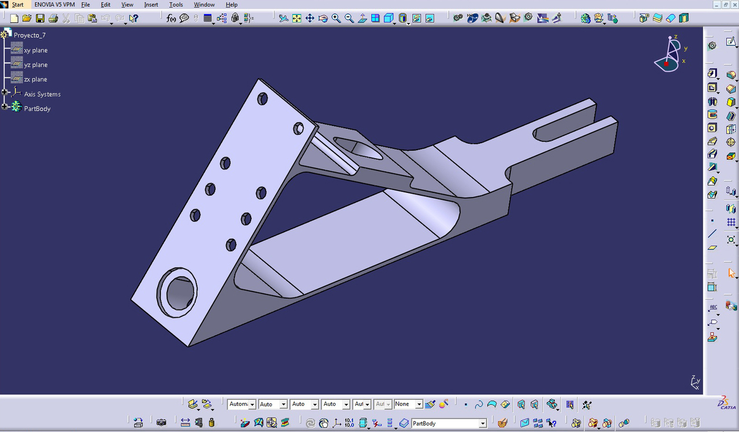Click the 3D compass in viewport corner

click(670, 54)
